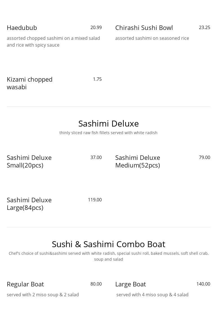This screenshot has width=217, height=322.
Task: Click the 37.00 price
Action: coord(96,158)
